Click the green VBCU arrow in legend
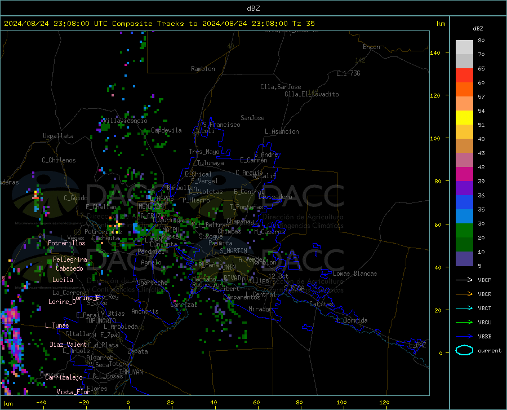Screen dimensions: 507x410 tap(464, 323)
